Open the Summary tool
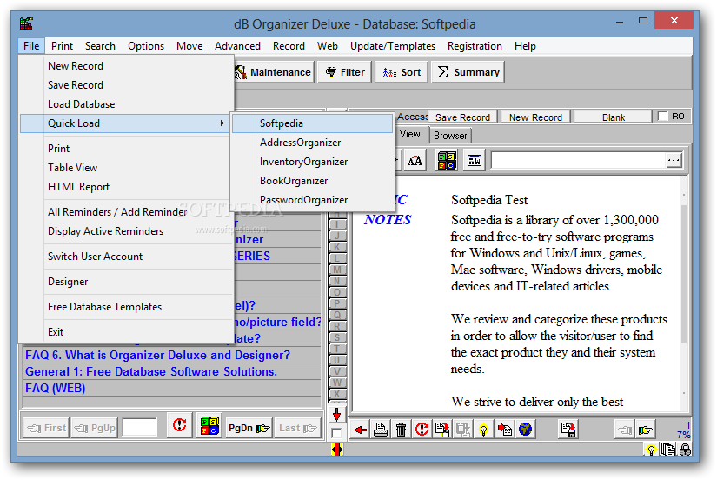 pos(468,72)
